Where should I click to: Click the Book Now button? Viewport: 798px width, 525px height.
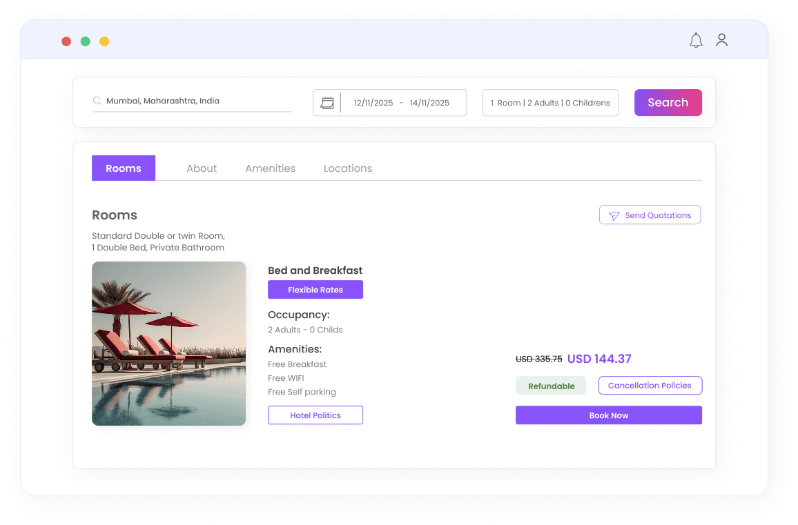tap(608, 415)
